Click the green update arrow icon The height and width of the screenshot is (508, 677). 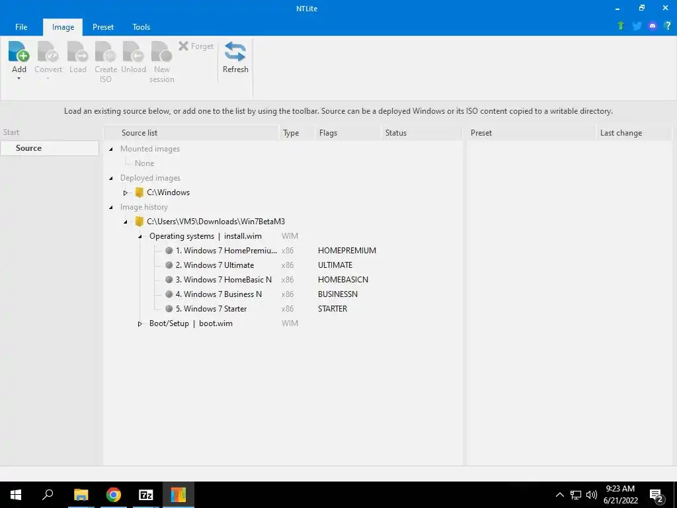621,26
